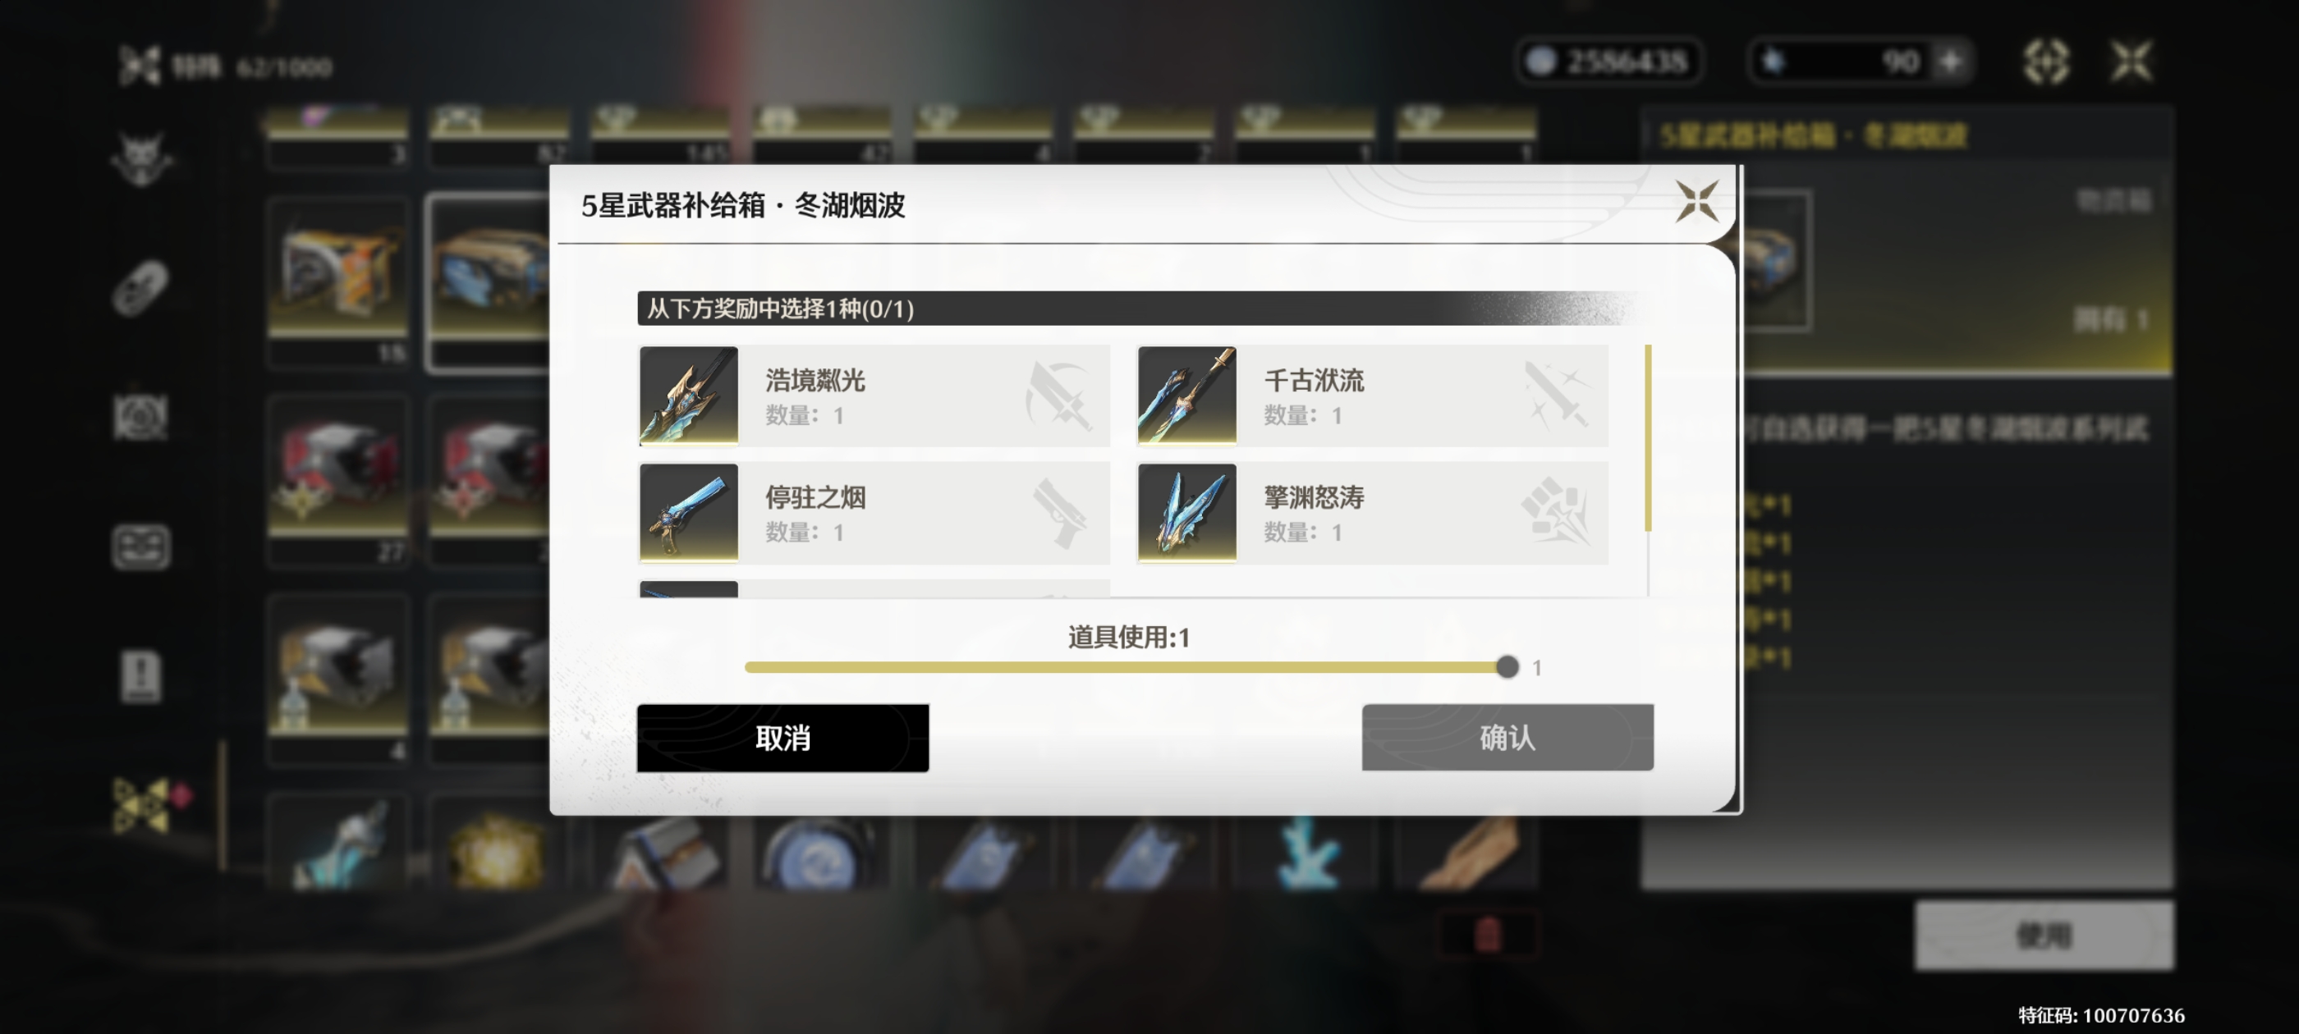Screen dimensions: 2299x1034
Task: Click the plus icon next to 90 currency
Action: [x=1951, y=62]
